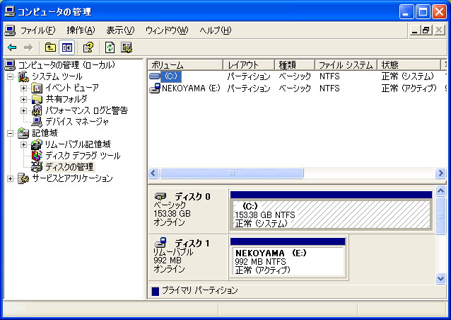Image resolution: width=451 pixels, height=320 pixels.
Task: Collapse the システム ツール tree node
Action: (x=10, y=76)
